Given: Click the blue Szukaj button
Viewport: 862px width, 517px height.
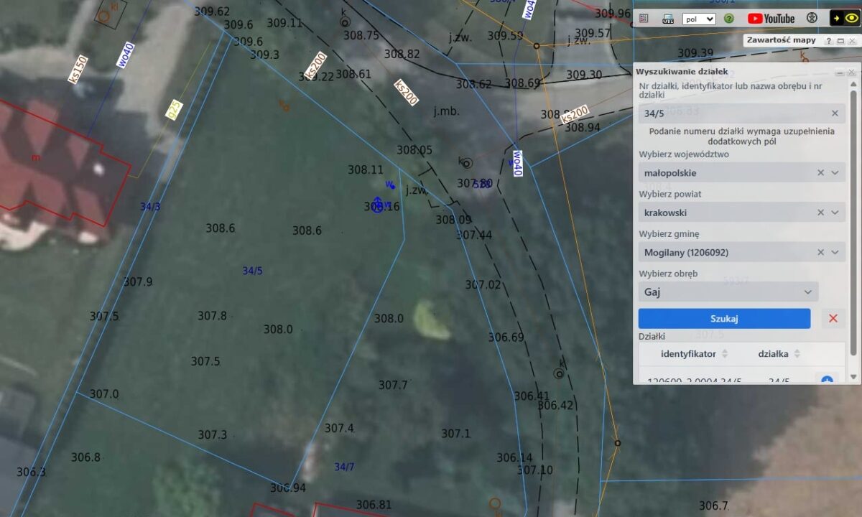Looking at the screenshot, I should coord(724,319).
